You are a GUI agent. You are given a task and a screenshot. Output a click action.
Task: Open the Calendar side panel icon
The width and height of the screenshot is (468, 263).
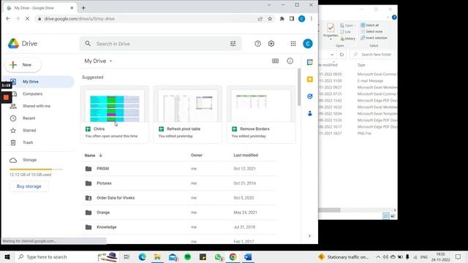pyautogui.click(x=310, y=62)
